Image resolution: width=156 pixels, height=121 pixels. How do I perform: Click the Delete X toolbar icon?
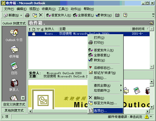coord(41,15)
